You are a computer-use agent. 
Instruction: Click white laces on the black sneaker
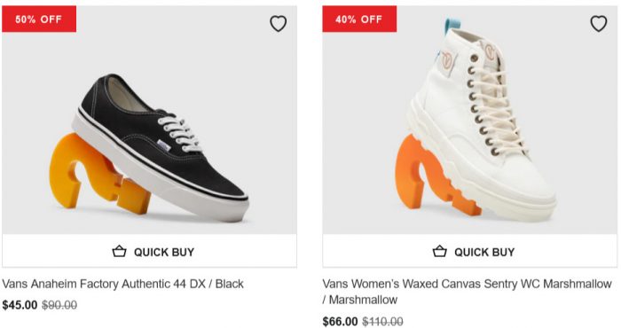click(179, 133)
